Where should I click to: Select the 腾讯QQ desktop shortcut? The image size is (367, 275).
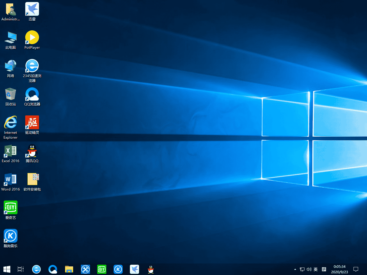click(x=32, y=154)
